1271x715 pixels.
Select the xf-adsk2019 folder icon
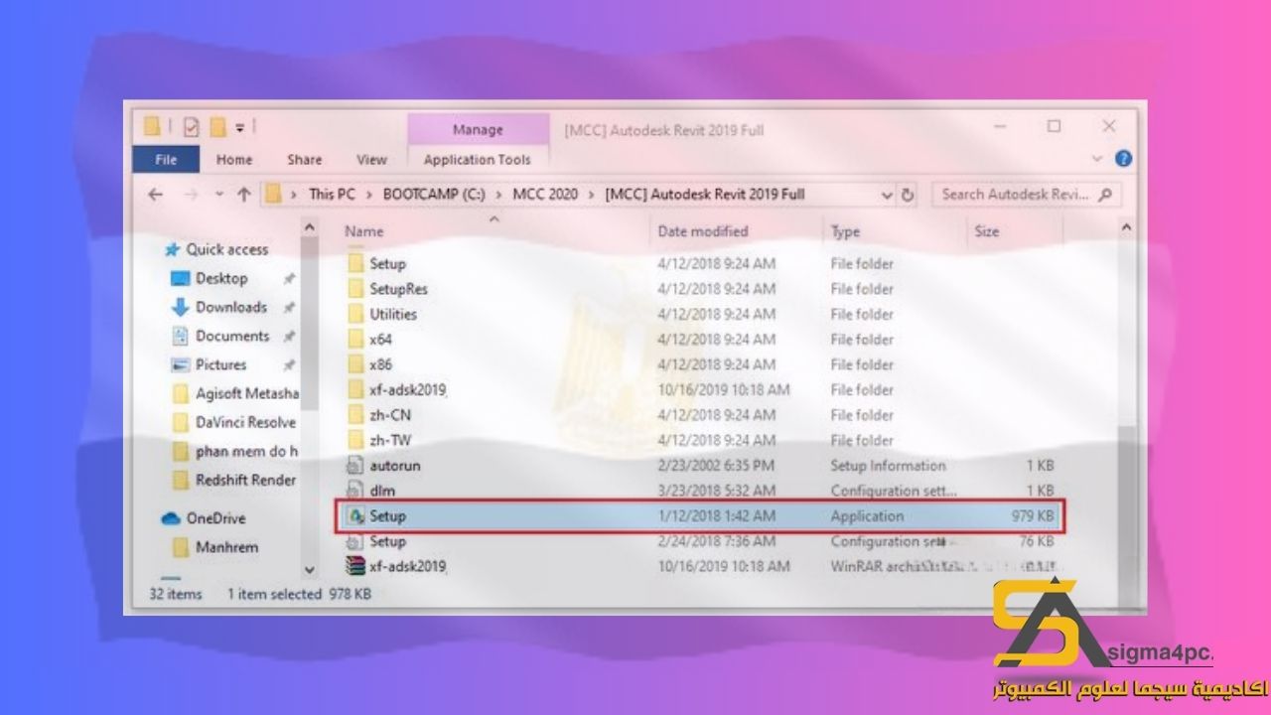coord(355,390)
